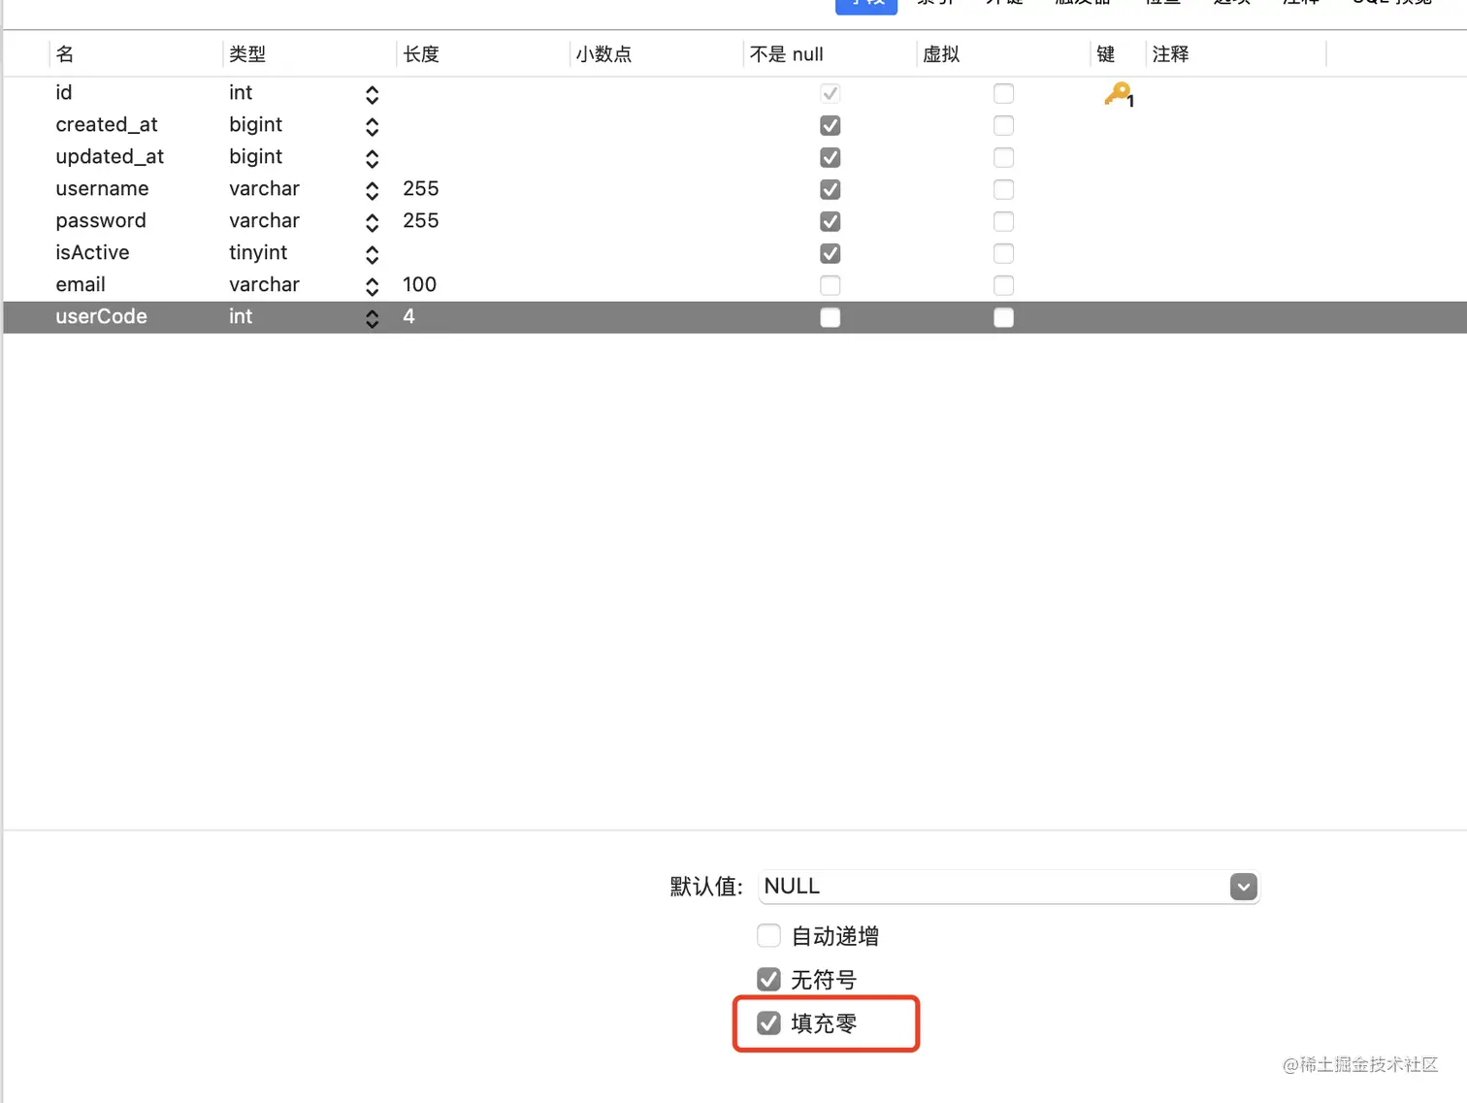Click the bigint type of updated_at

click(x=255, y=156)
